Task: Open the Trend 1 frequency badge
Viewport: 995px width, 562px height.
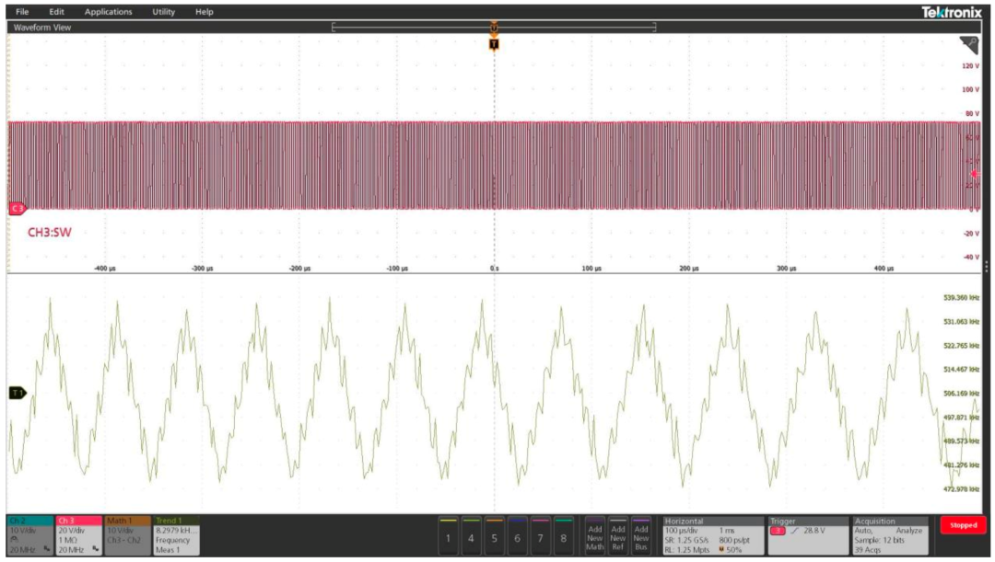Action: pyautogui.click(x=175, y=535)
